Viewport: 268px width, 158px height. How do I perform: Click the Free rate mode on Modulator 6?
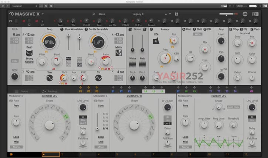(x=186, y=106)
